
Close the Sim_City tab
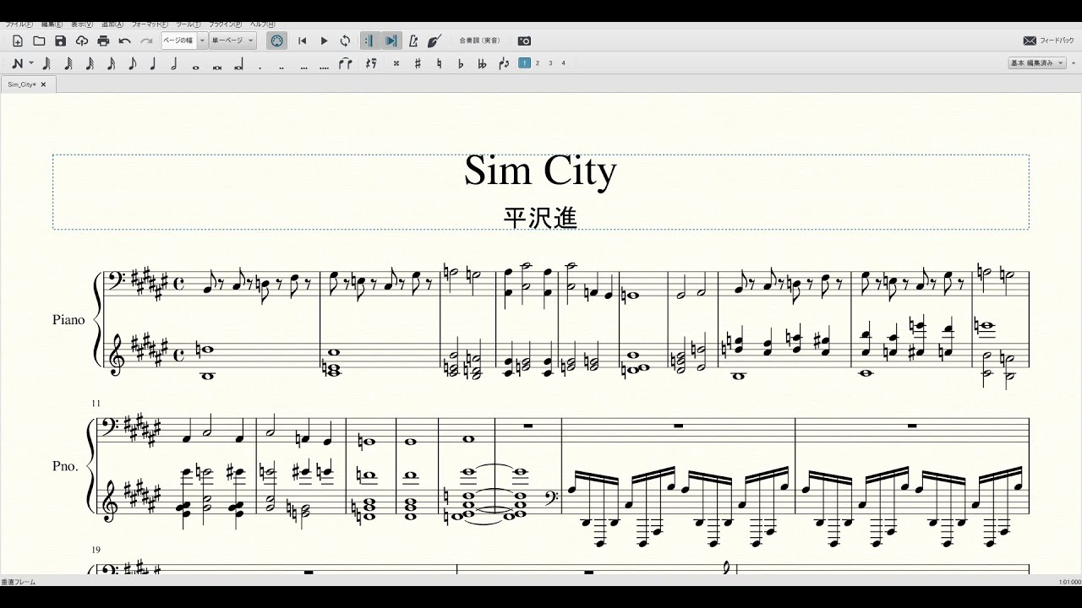click(x=43, y=84)
